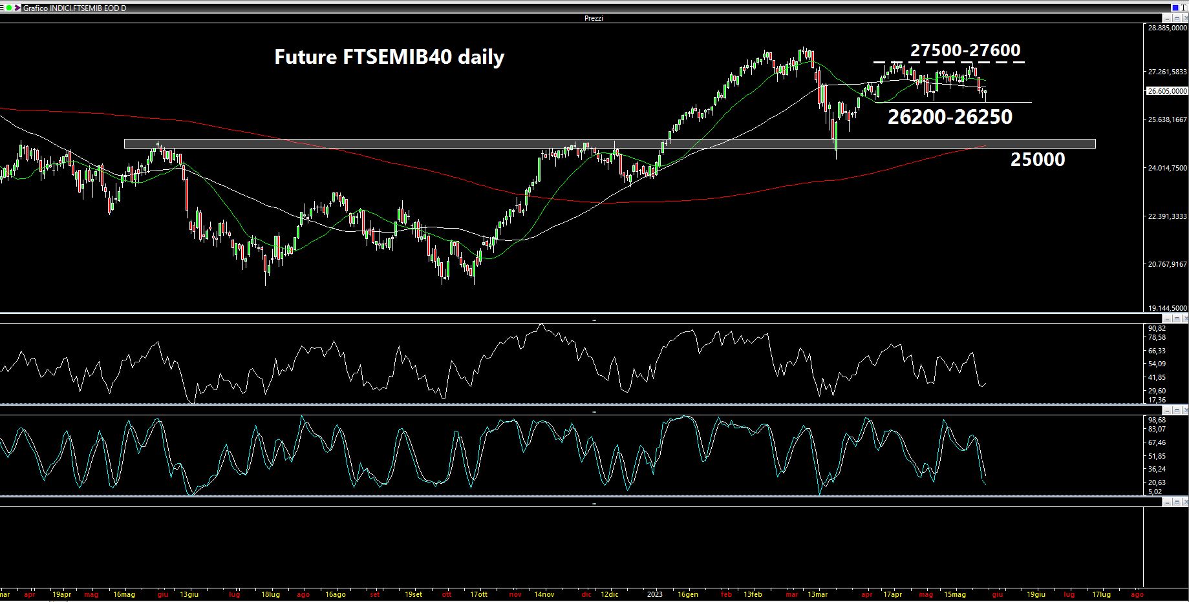Click the blue square icon in title bar
This screenshot has width=1189, height=602.
click(x=1175, y=8)
